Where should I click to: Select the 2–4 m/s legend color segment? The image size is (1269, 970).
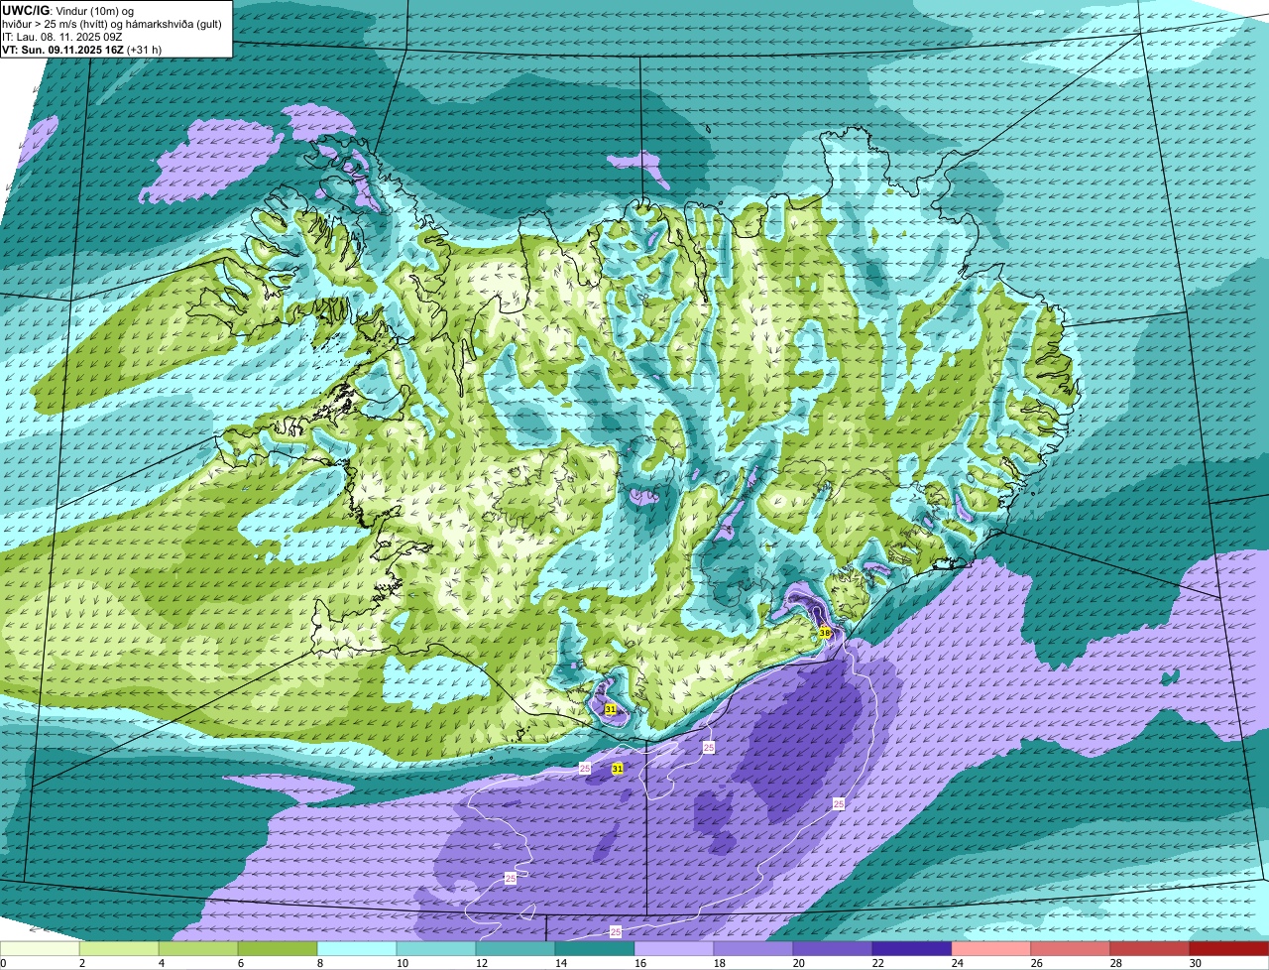pos(119,949)
